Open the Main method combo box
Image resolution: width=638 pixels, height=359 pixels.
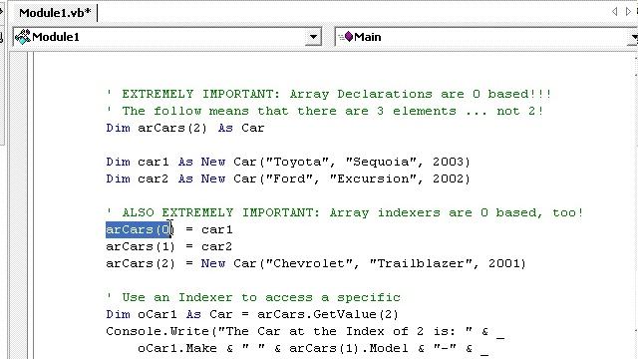tap(486, 37)
